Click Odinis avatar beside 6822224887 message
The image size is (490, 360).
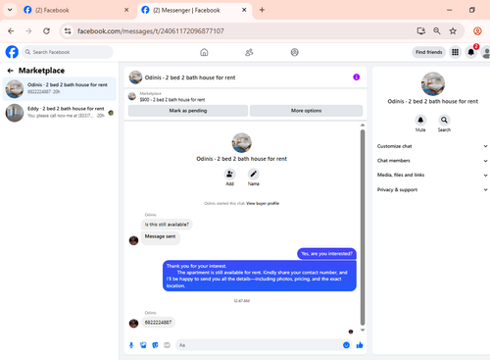click(133, 323)
